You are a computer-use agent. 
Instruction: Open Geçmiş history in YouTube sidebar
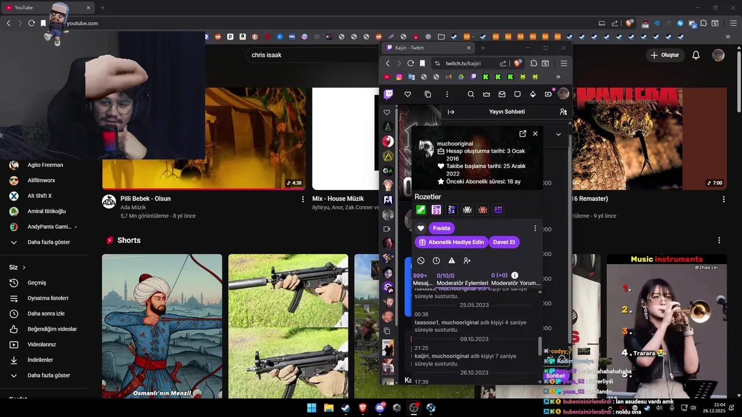point(37,283)
